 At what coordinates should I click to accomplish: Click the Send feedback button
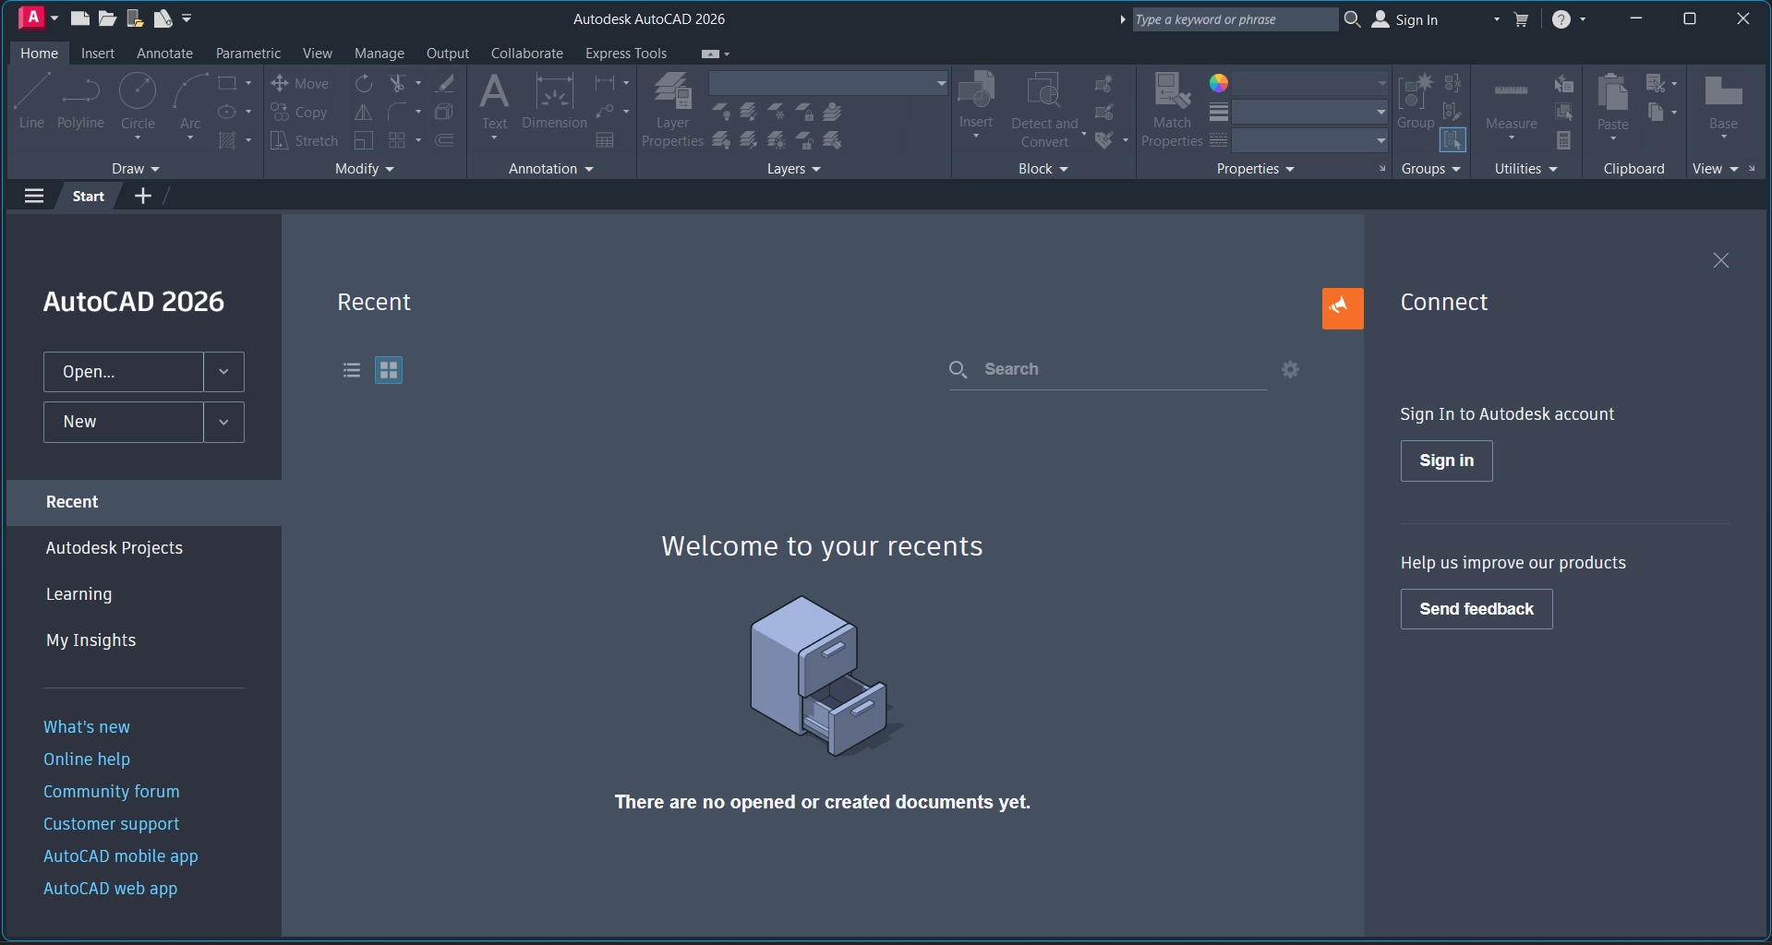click(x=1477, y=609)
